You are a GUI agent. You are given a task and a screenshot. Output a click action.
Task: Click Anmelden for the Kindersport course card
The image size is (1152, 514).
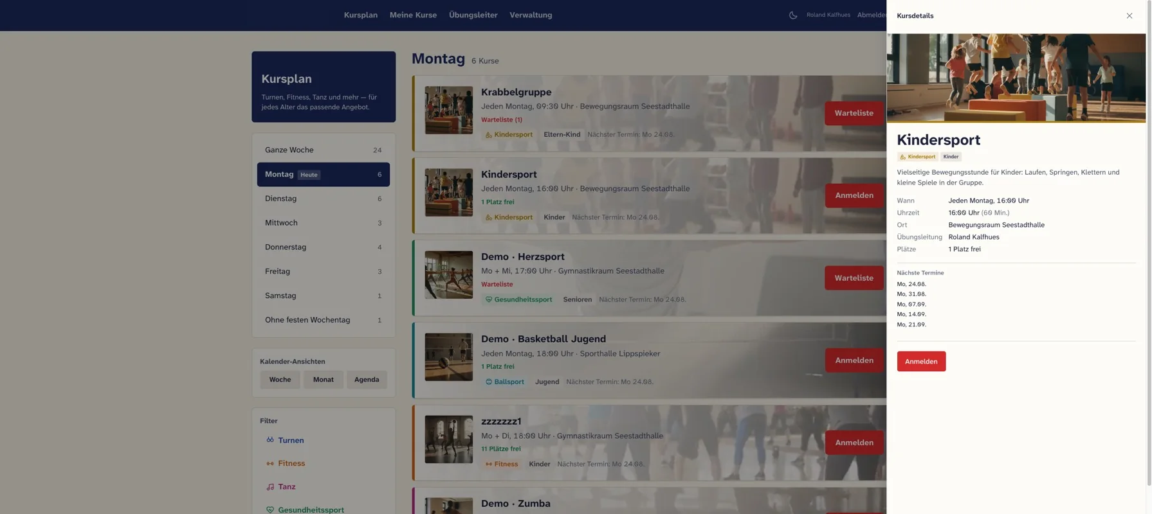(x=854, y=195)
